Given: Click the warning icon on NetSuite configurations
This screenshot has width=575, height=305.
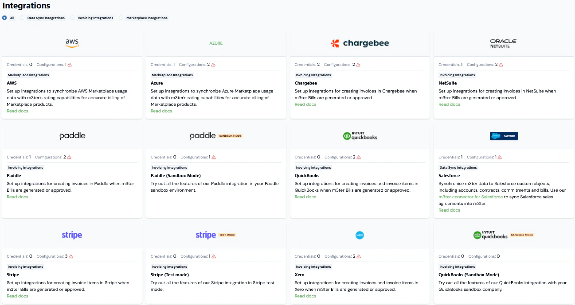Looking at the screenshot, I should click(x=501, y=65).
